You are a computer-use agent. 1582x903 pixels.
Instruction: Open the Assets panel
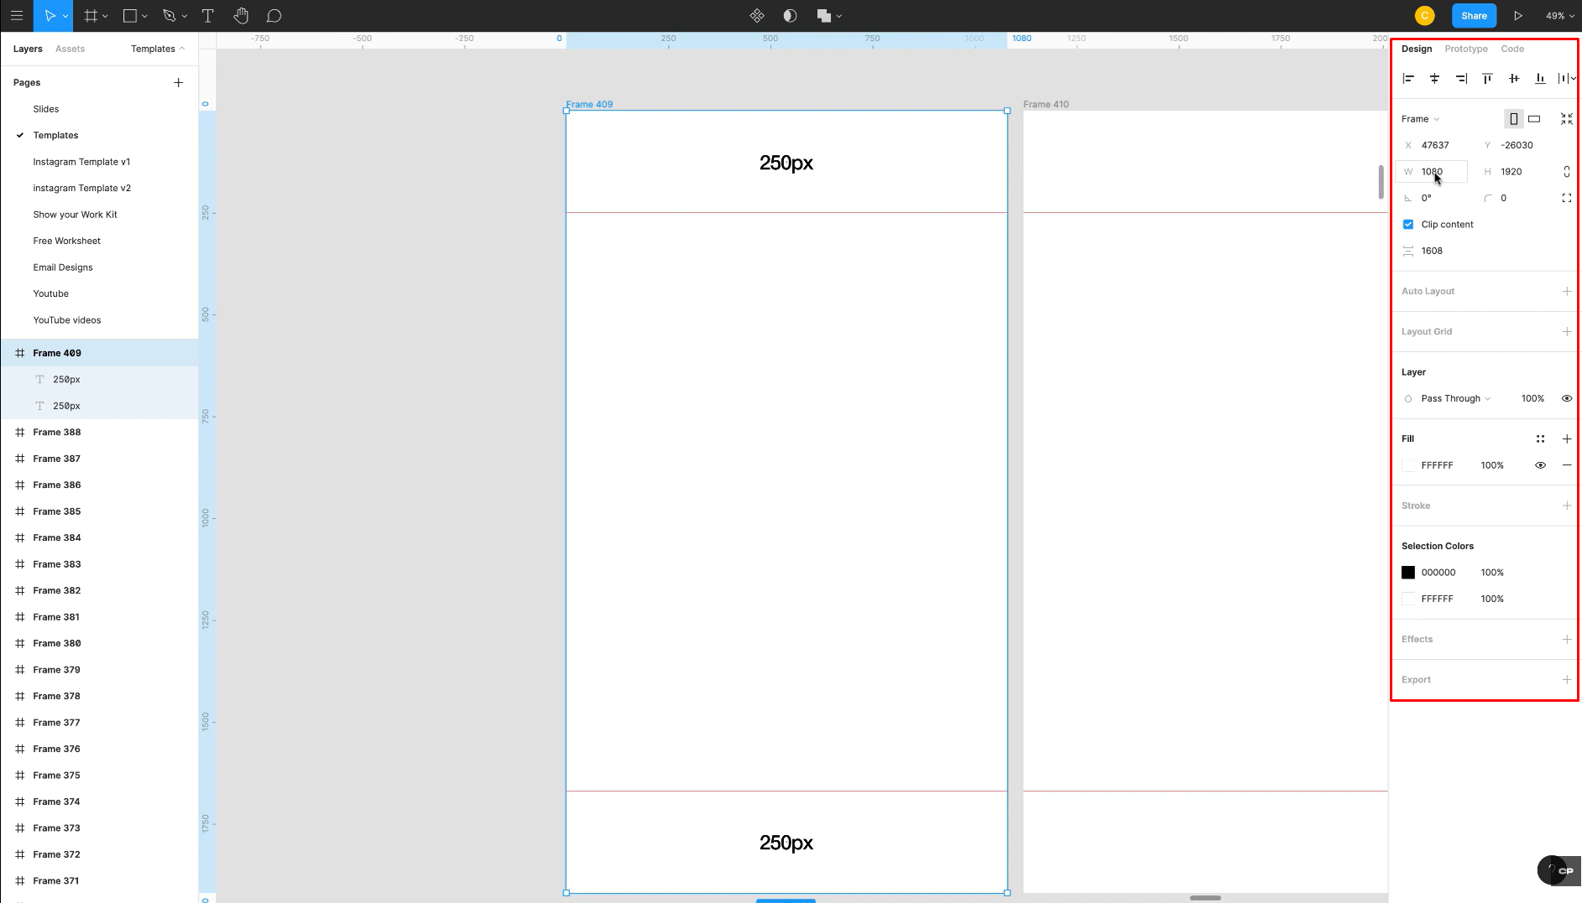pos(70,48)
